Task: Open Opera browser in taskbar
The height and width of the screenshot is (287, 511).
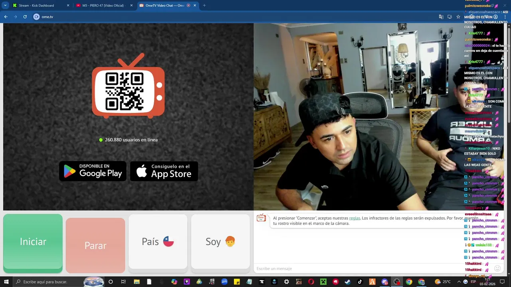Action: pos(311,282)
